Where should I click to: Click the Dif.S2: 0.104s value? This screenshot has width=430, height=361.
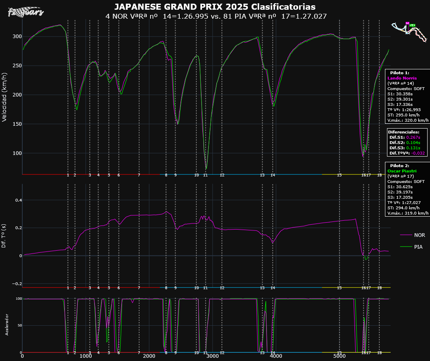[x=405, y=142]
